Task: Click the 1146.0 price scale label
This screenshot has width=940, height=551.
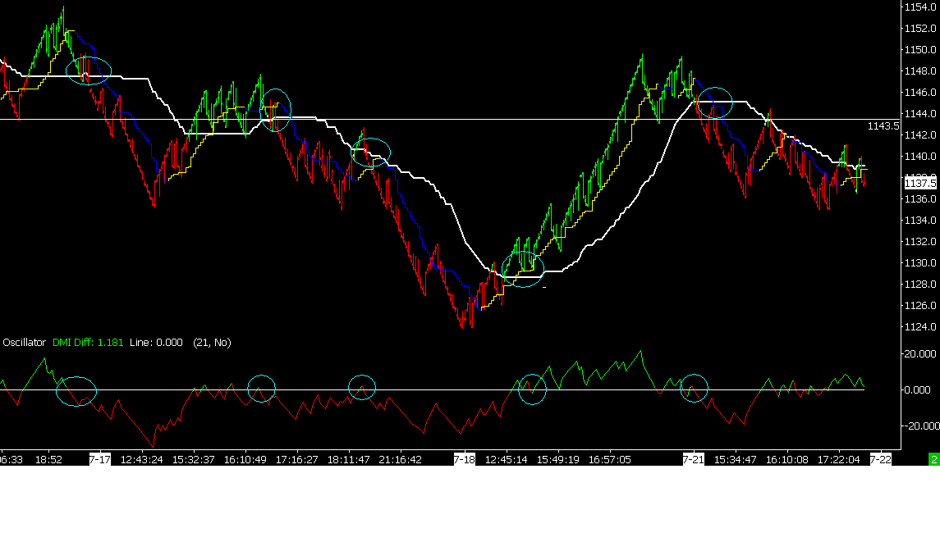Action: coord(920,92)
